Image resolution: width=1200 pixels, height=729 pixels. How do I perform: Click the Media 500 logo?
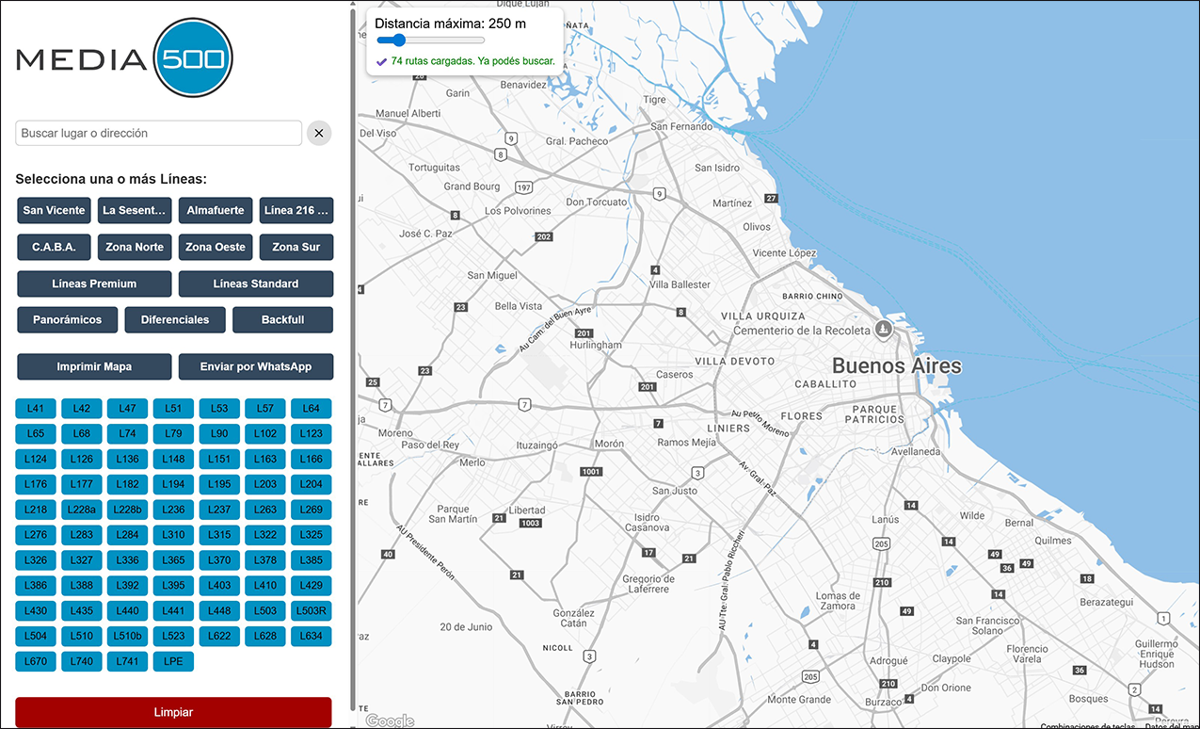click(x=124, y=59)
